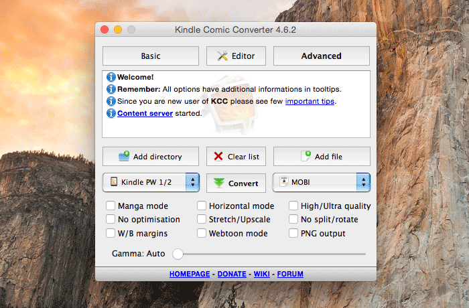
Task: Click the 'Gamma: Auto' label
Action: tap(138, 254)
